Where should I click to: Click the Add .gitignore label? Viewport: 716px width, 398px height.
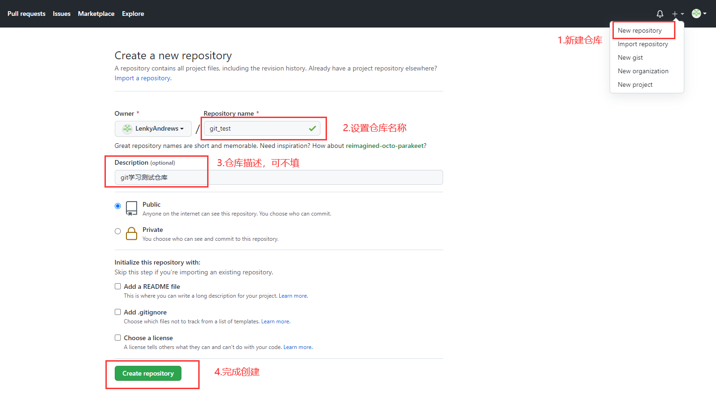coord(145,312)
